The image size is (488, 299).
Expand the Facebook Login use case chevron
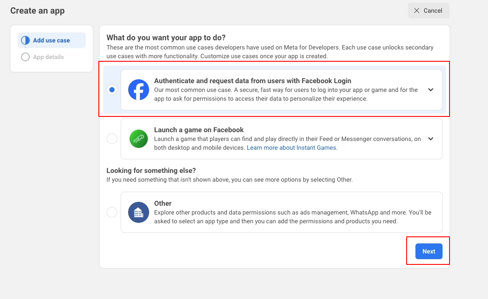click(431, 90)
